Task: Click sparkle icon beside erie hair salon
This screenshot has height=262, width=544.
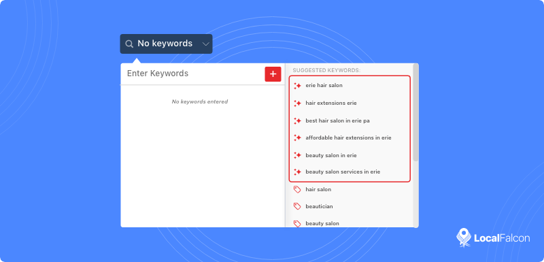Action: [x=297, y=86]
